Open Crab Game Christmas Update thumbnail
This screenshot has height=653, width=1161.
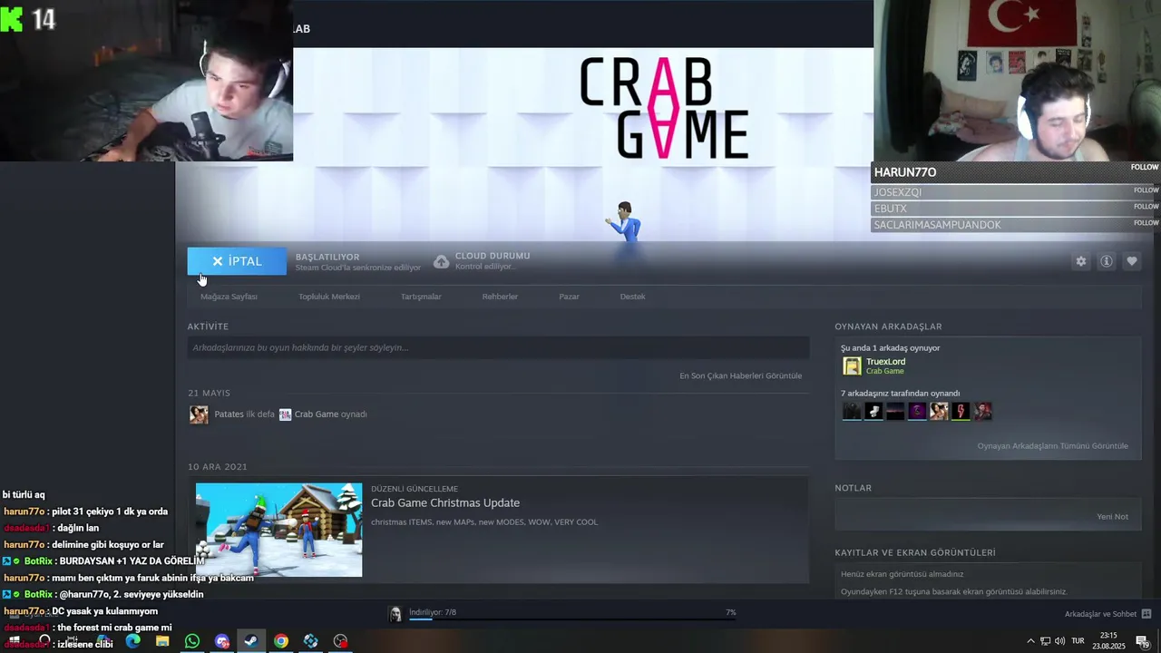click(x=278, y=530)
